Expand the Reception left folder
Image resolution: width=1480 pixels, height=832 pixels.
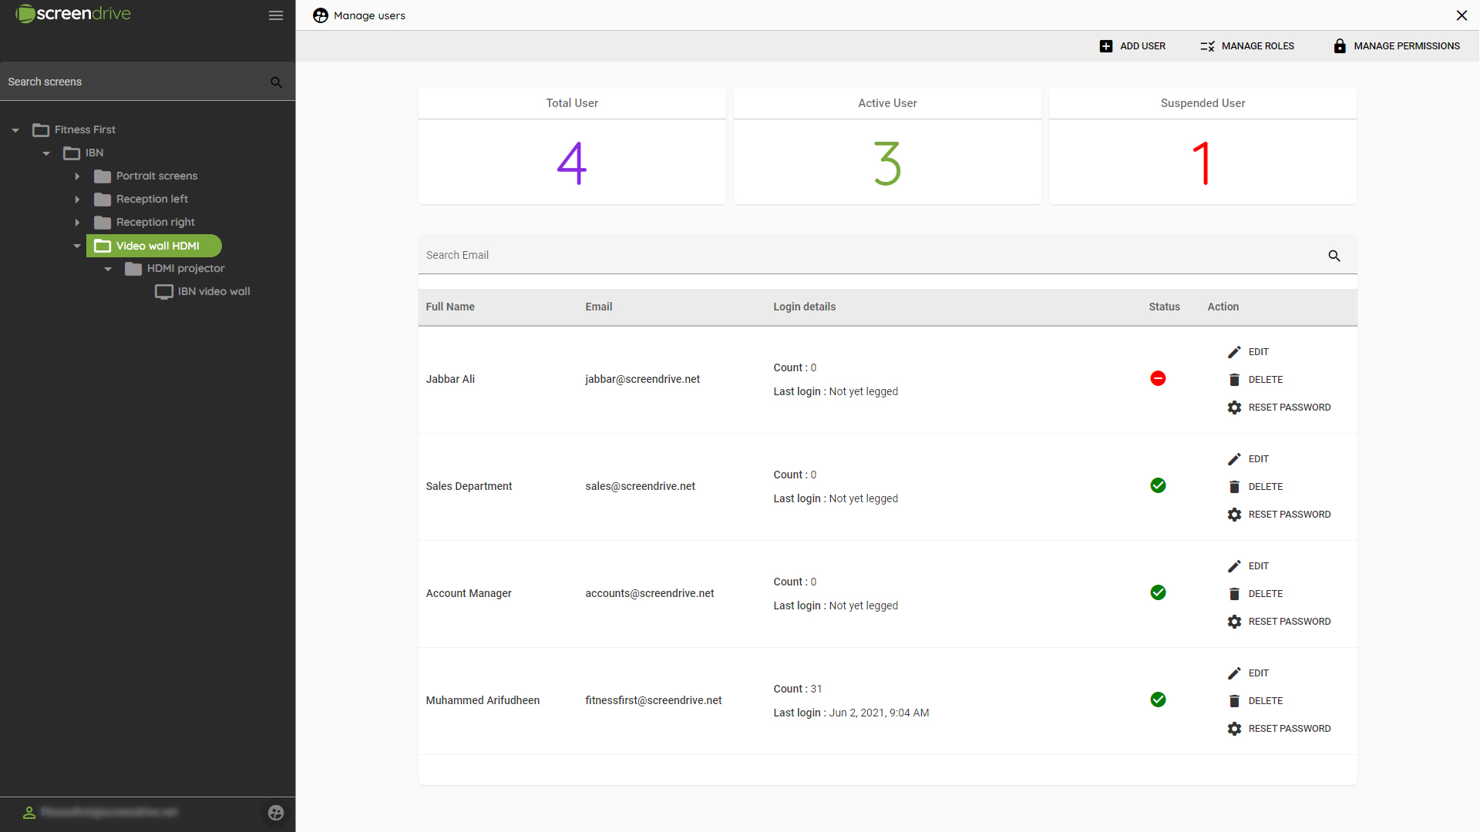click(77, 199)
